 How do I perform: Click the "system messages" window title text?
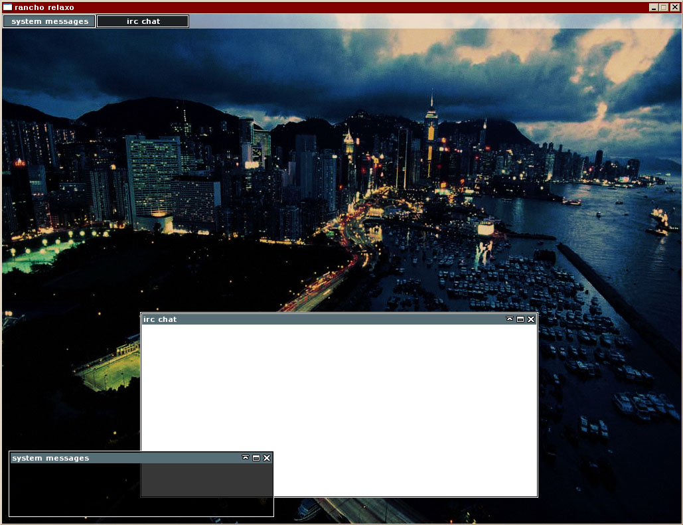[x=50, y=459]
